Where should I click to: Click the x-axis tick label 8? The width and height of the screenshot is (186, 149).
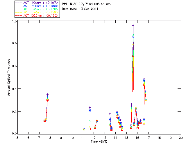50,138
